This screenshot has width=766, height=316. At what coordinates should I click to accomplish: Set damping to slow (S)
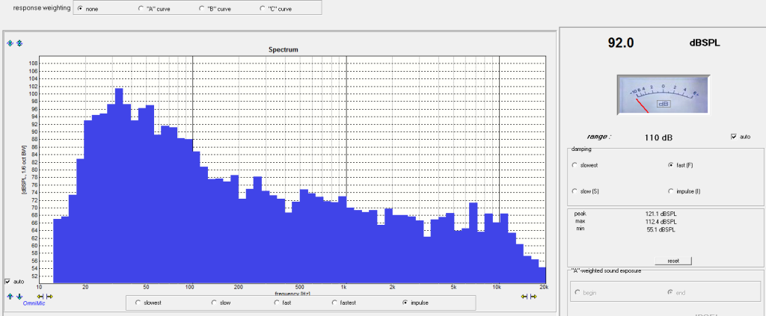574,191
